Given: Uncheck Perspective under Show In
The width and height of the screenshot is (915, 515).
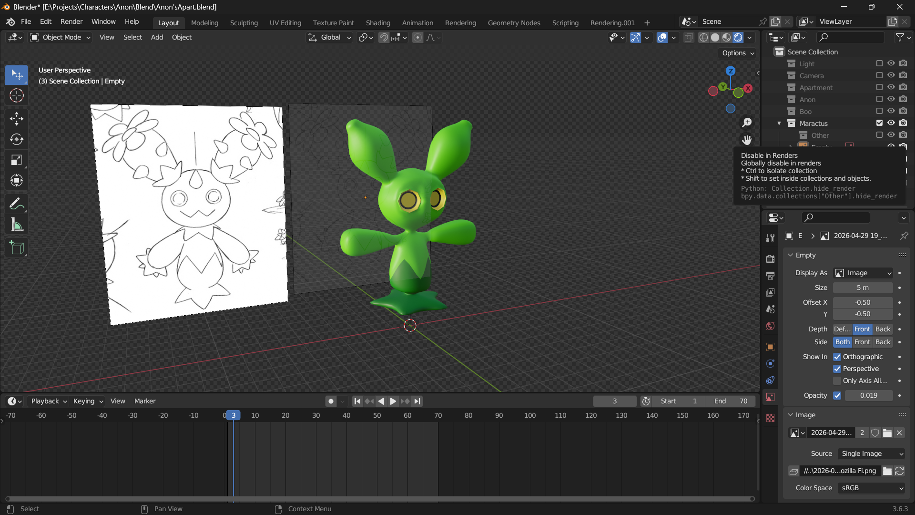Looking at the screenshot, I should [x=837, y=369].
